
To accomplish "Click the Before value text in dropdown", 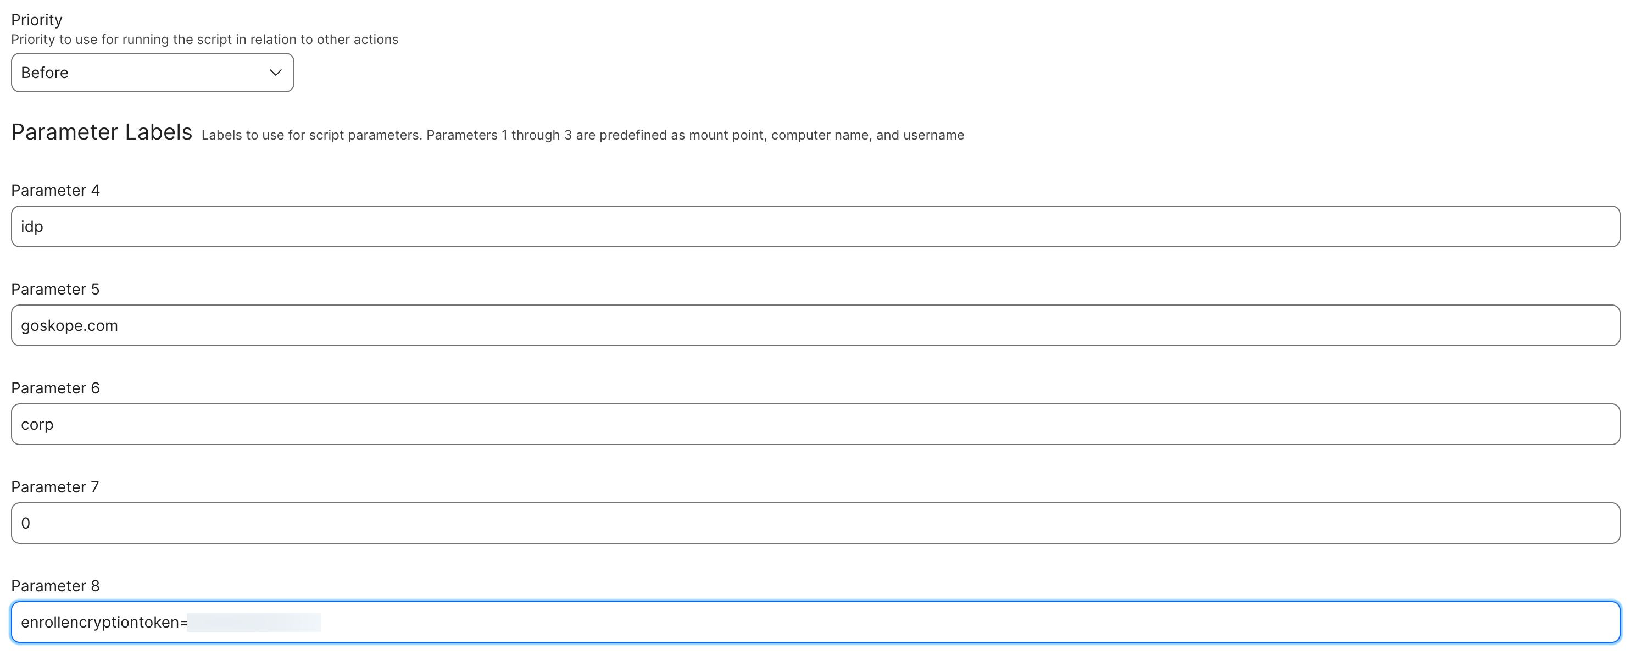I will 44,73.
